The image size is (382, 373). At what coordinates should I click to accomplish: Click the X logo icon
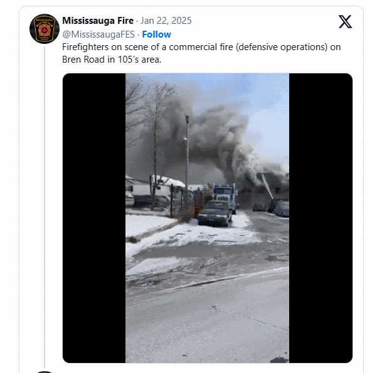345,22
